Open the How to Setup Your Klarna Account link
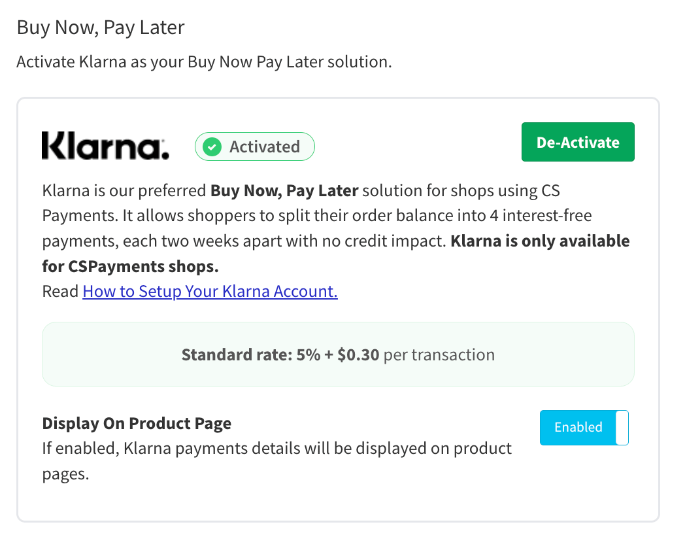685x552 pixels. coord(210,290)
